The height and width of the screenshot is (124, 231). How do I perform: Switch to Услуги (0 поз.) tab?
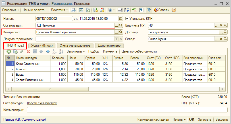coord(42,45)
